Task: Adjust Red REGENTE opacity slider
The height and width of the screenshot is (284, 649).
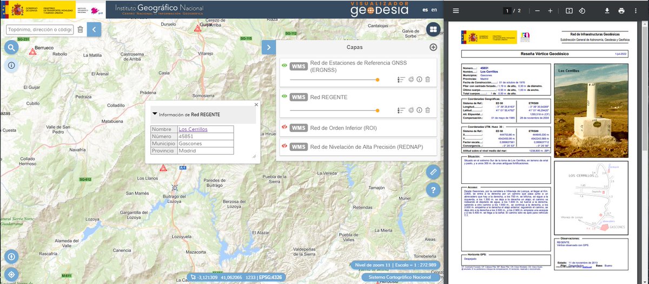Action: click(x=334, y=110)
